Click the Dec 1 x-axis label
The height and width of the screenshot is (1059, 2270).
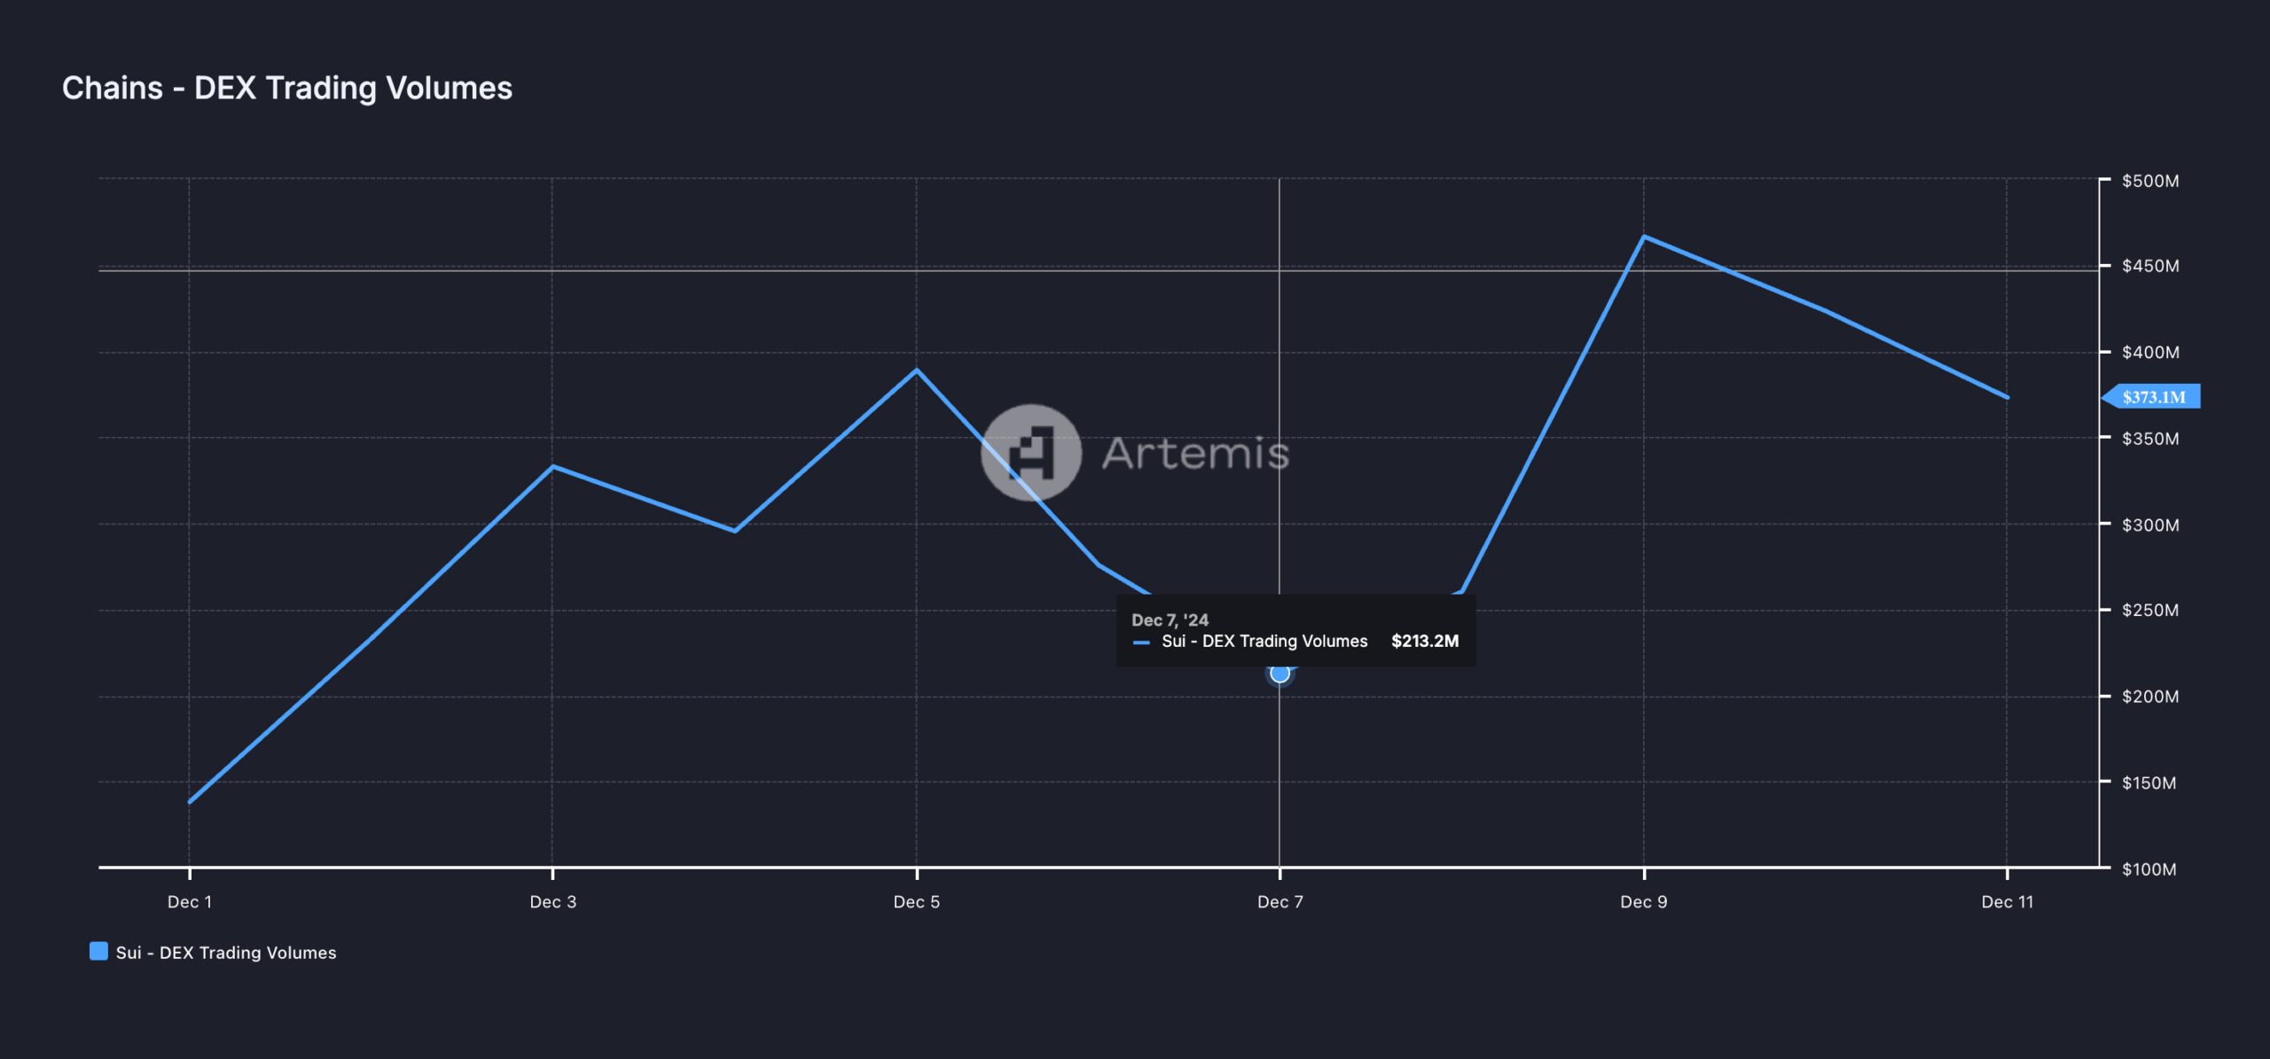click(x=189, y=902)
